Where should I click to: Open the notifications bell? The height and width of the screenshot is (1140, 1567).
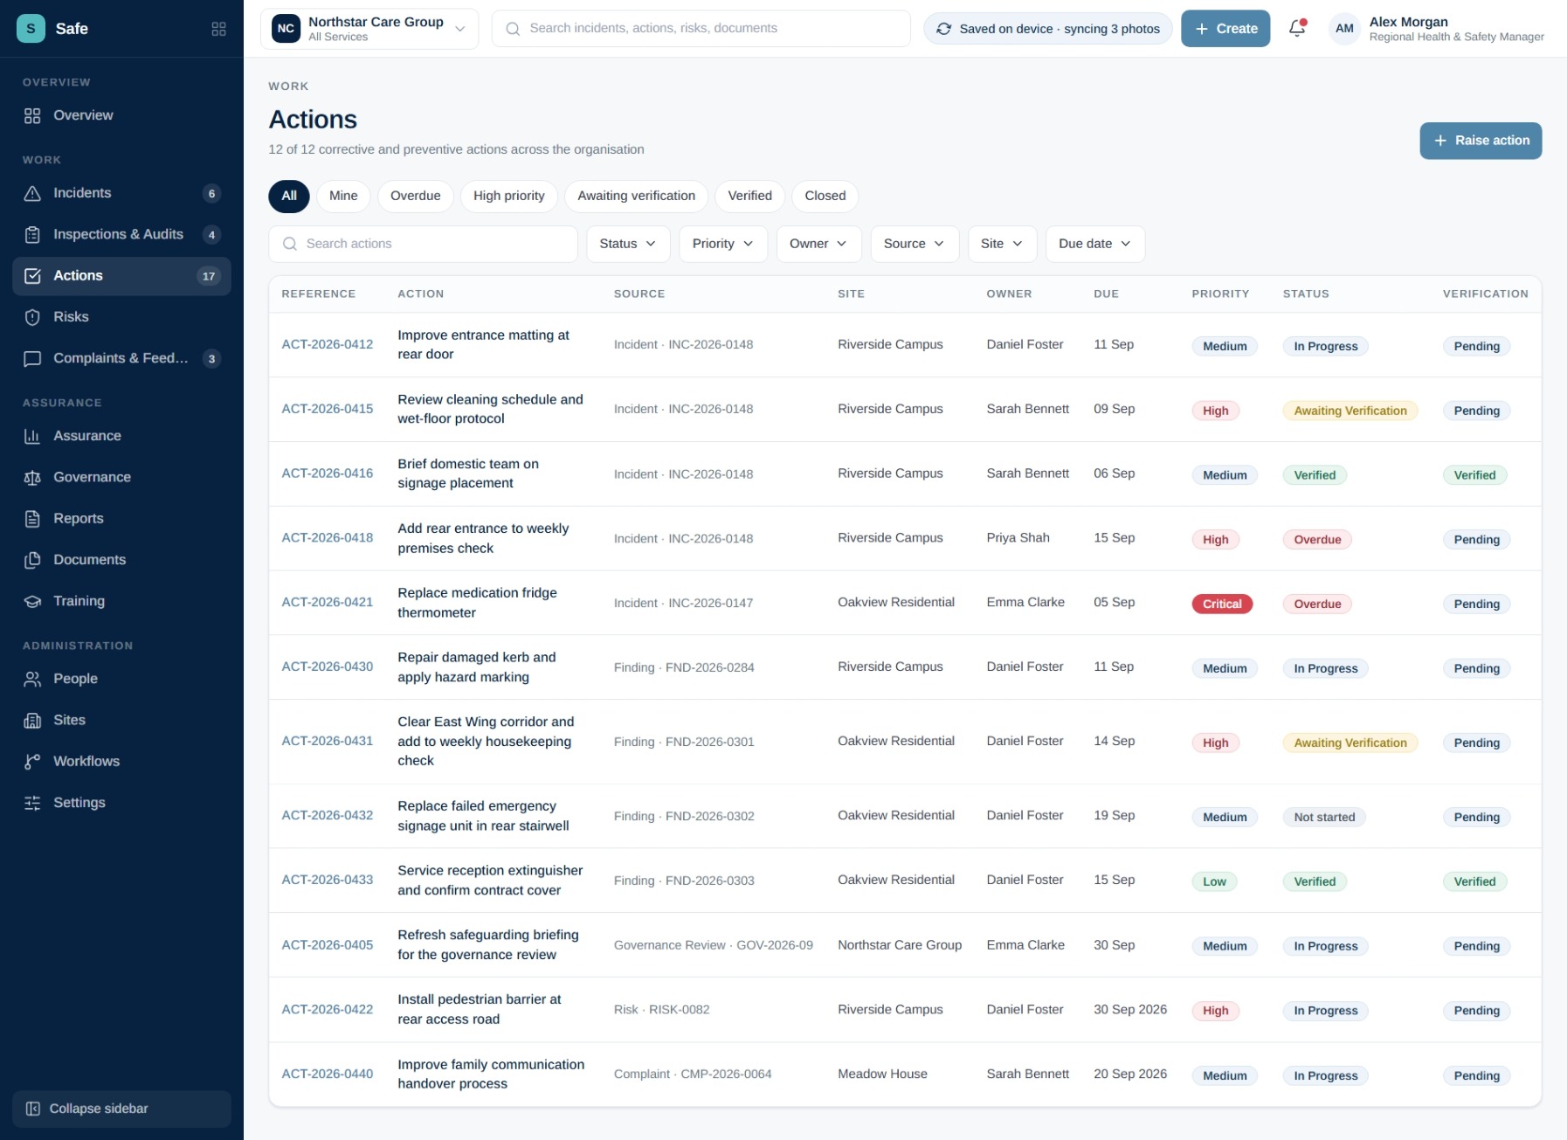pyautogui.click(x=1297, y=29)
